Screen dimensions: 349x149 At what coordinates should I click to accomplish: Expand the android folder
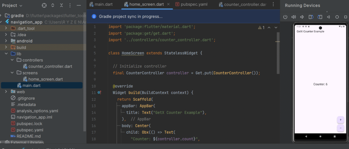(x=6, y=41)
